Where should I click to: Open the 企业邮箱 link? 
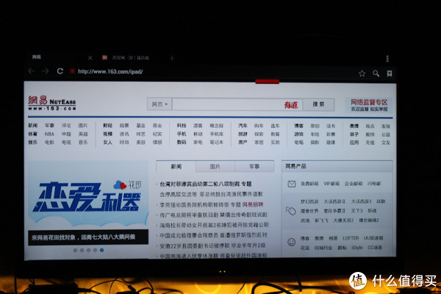pos(354,184)
